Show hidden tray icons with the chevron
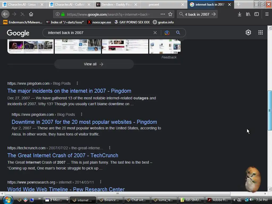Image resolution: width=272 pixels, height=204 pixels. [234, 200]
